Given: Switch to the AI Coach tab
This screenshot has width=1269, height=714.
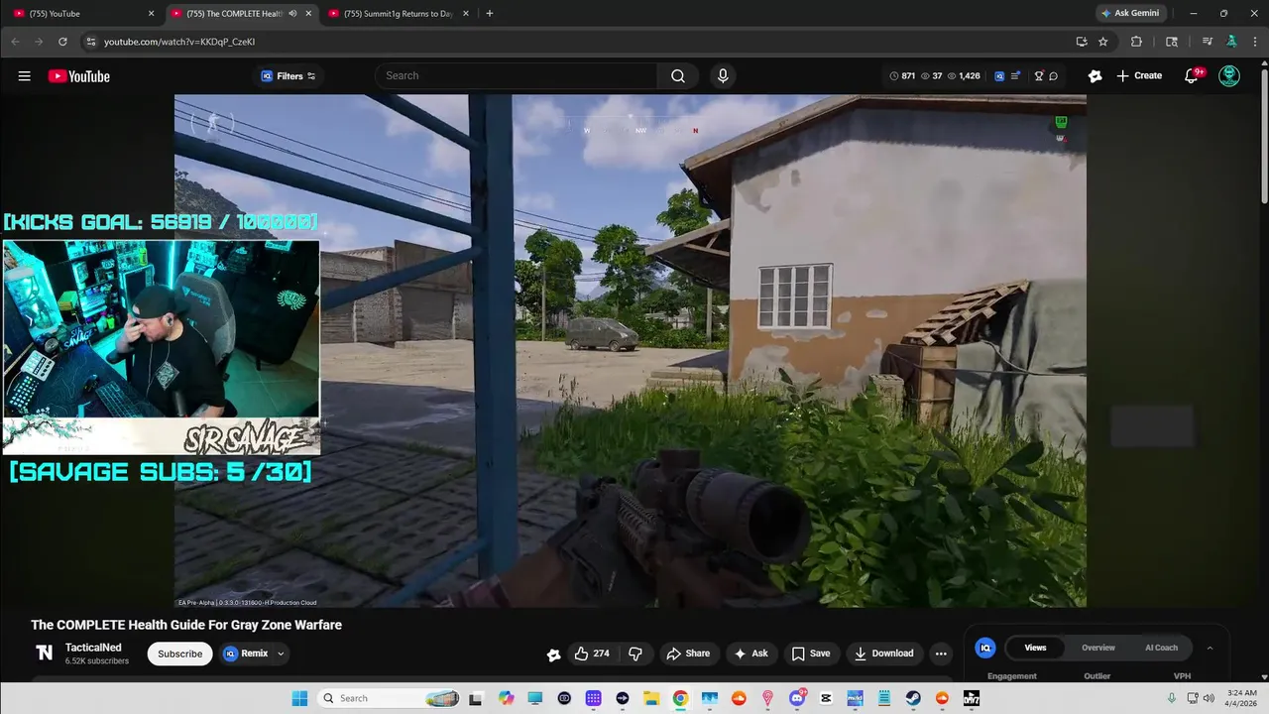Looking at the screenshot, I should (x=1162, y=648).
